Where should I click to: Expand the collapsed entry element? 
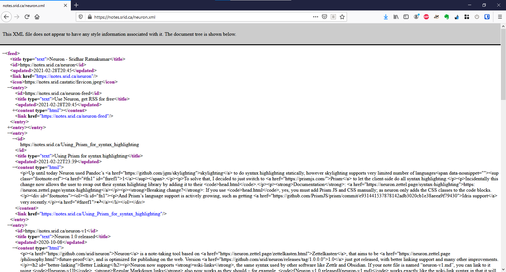pyautogui.click(x=9, y=127)
